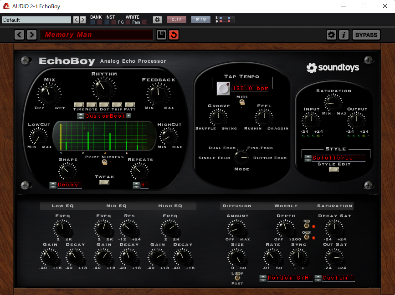This screenshot has height=295, width=395.
Task: Open the CustomBeat dropdown arrow
Action: (x=129, y=115)
